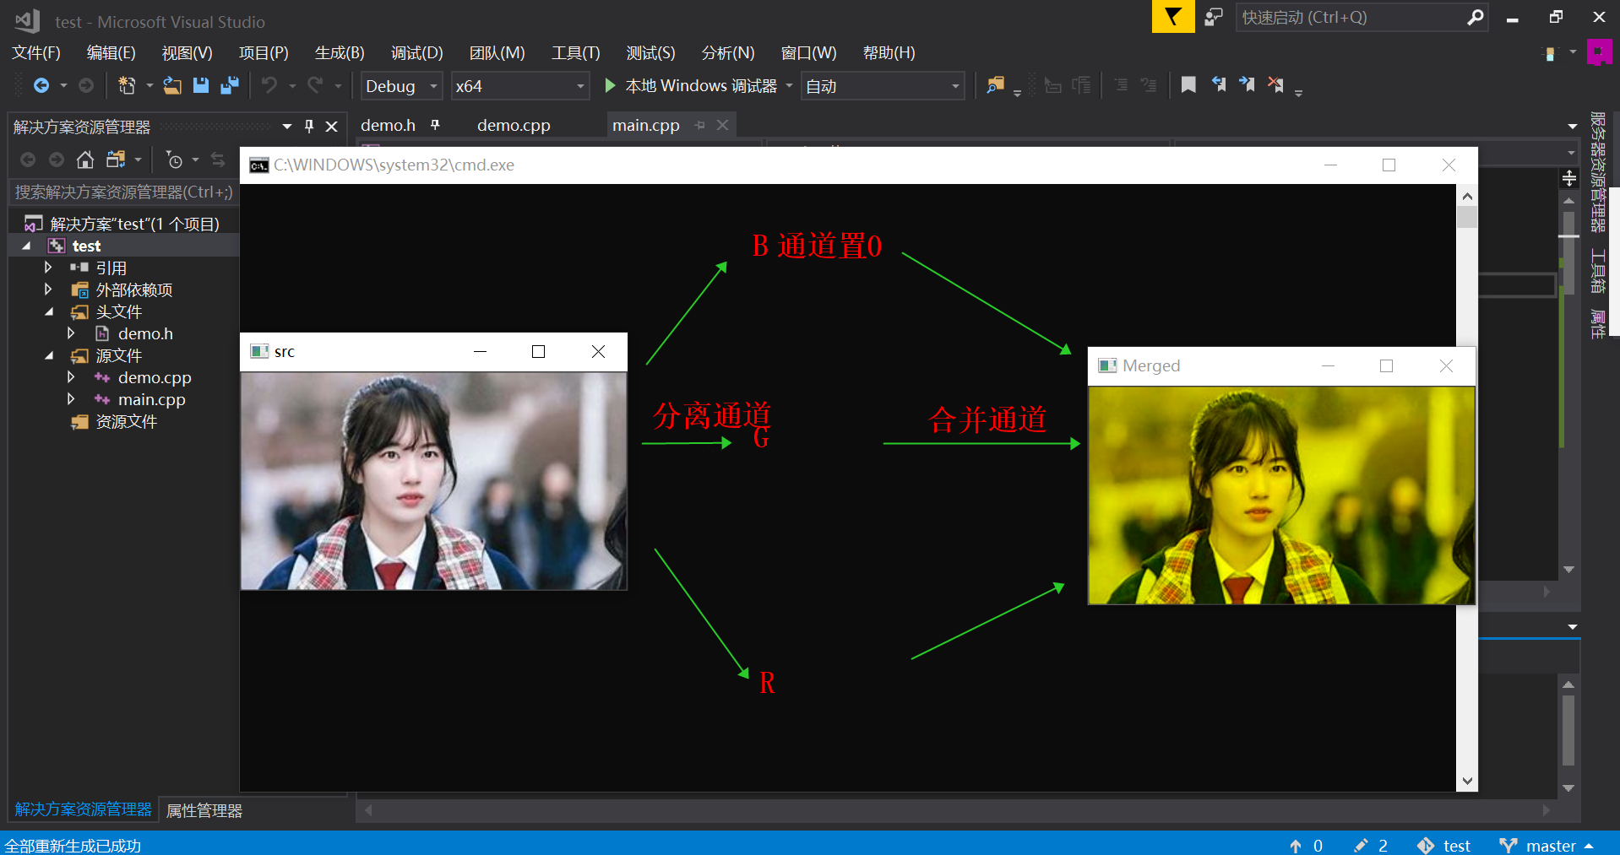Toggle the clear all bookmarks icon
The height and width of the screenshot is (855, 1620).
click(1276, 84)
